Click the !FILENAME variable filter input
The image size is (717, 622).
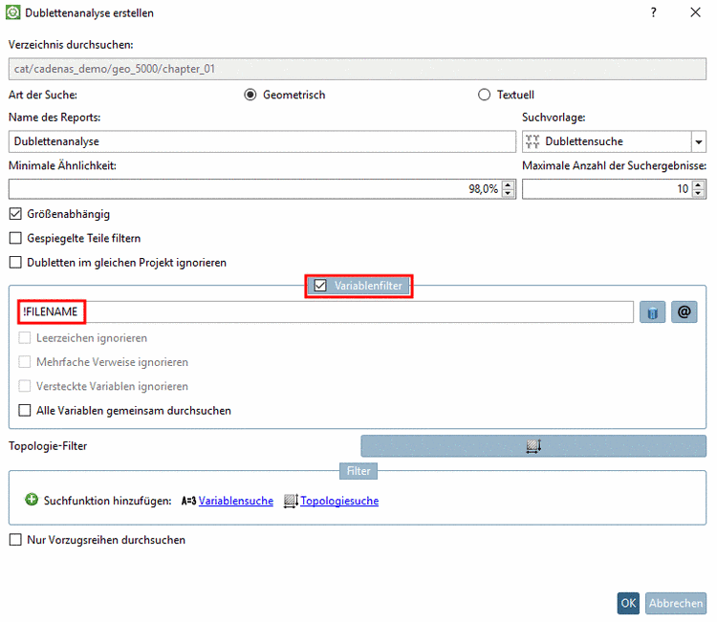(326, 312)
